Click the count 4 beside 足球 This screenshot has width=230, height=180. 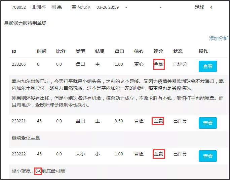point(211,7)
